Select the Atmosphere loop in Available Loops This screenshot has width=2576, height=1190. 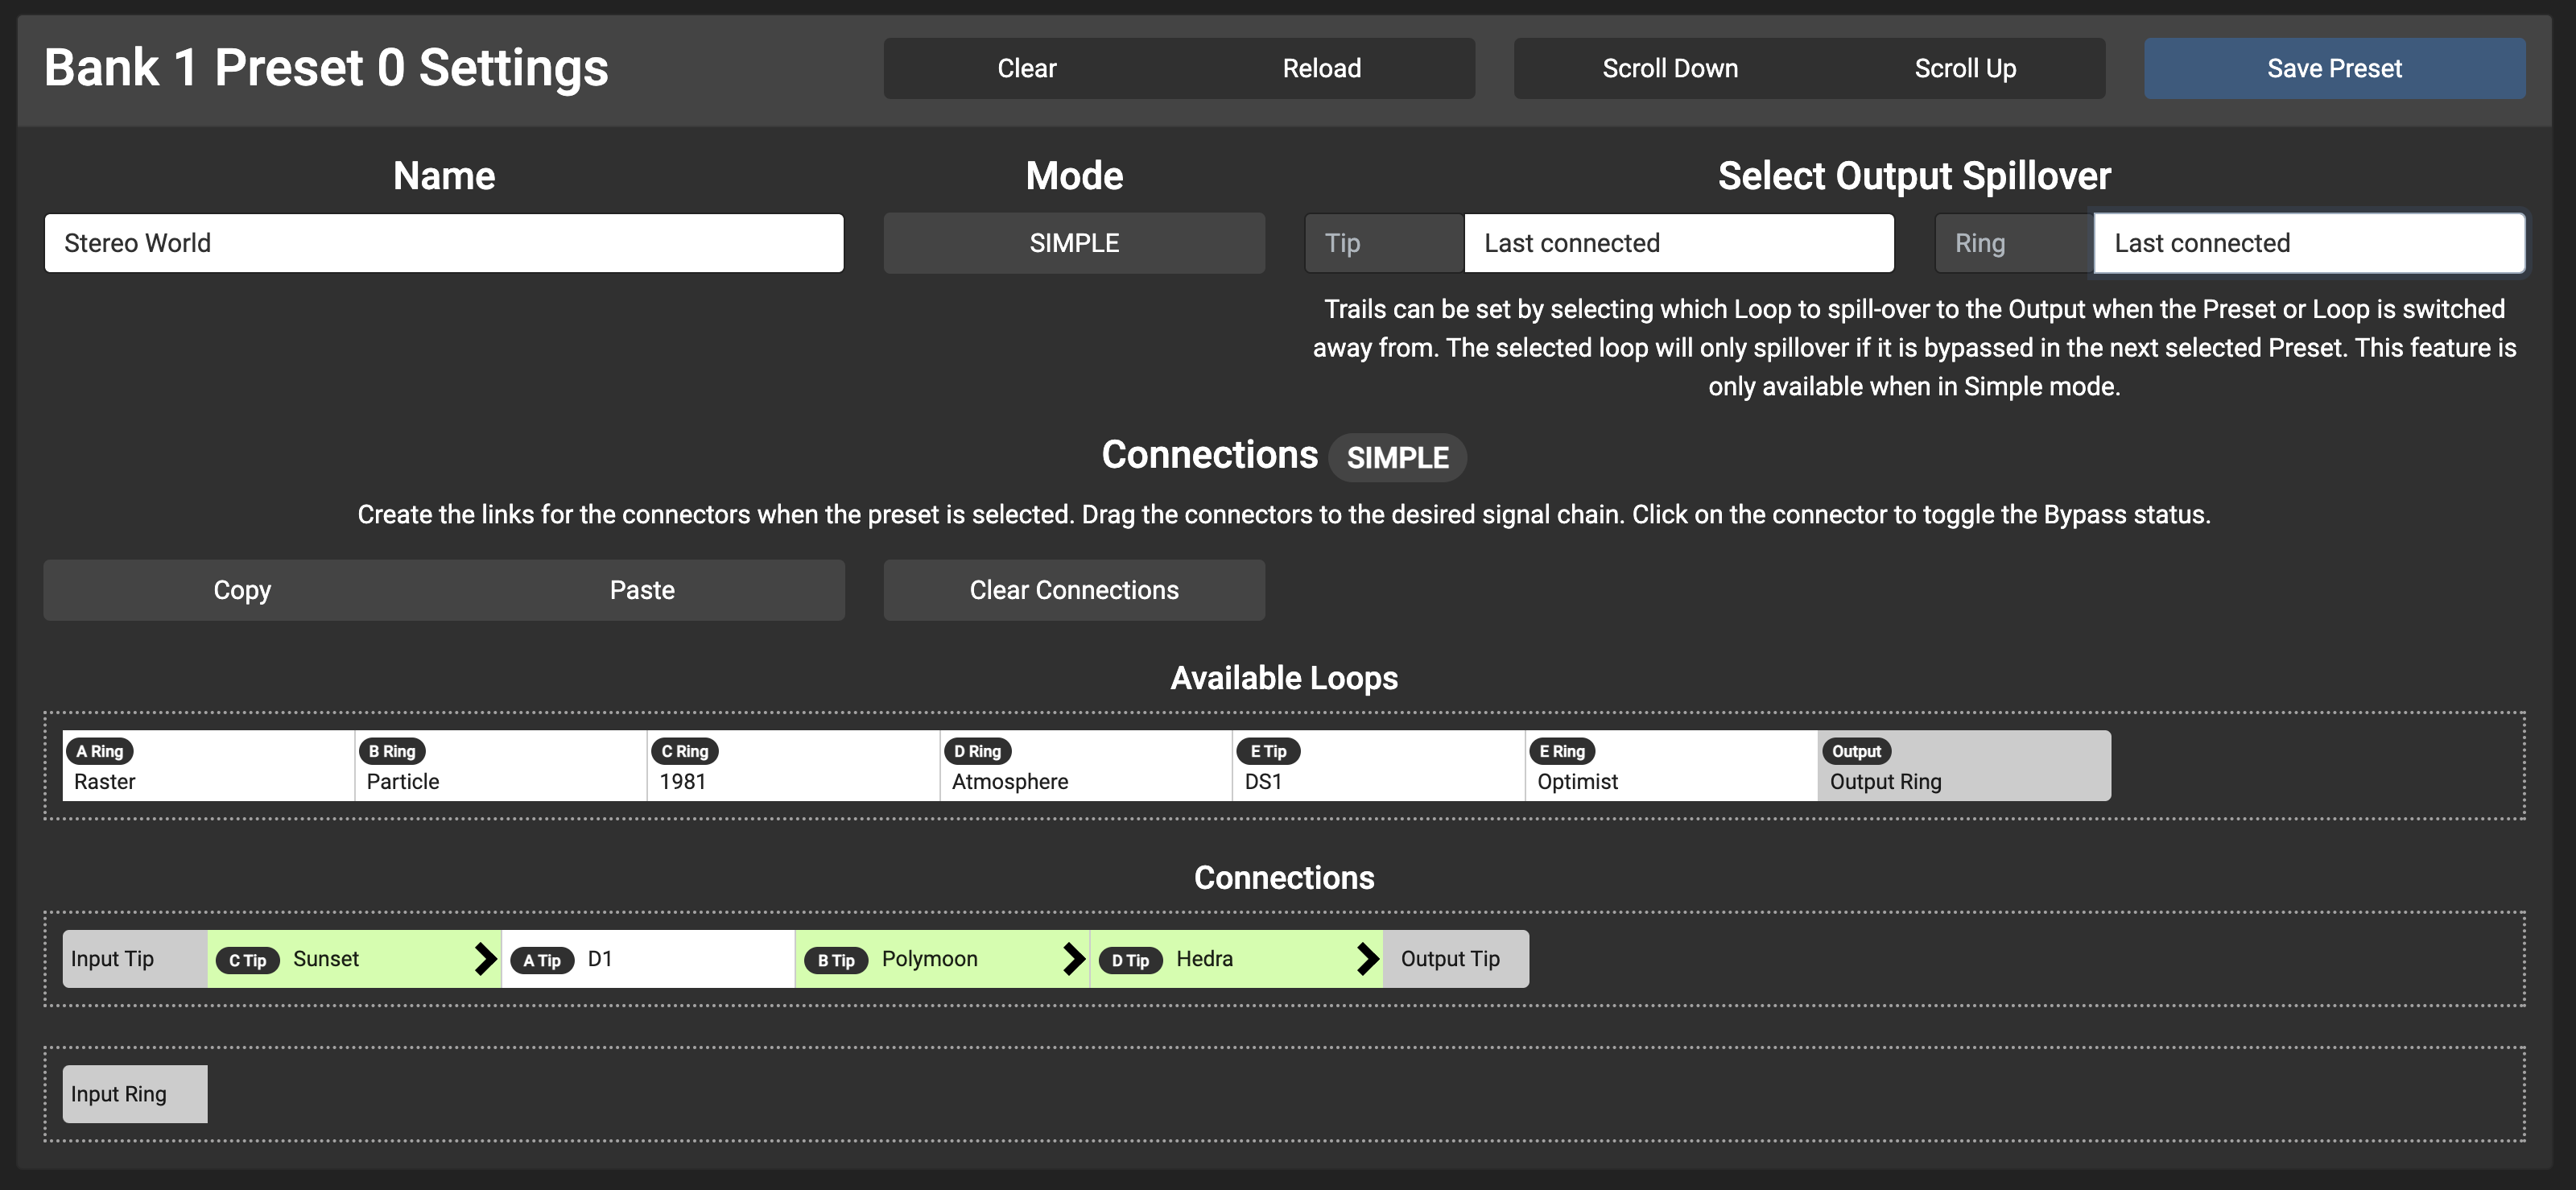[1085, 766]
